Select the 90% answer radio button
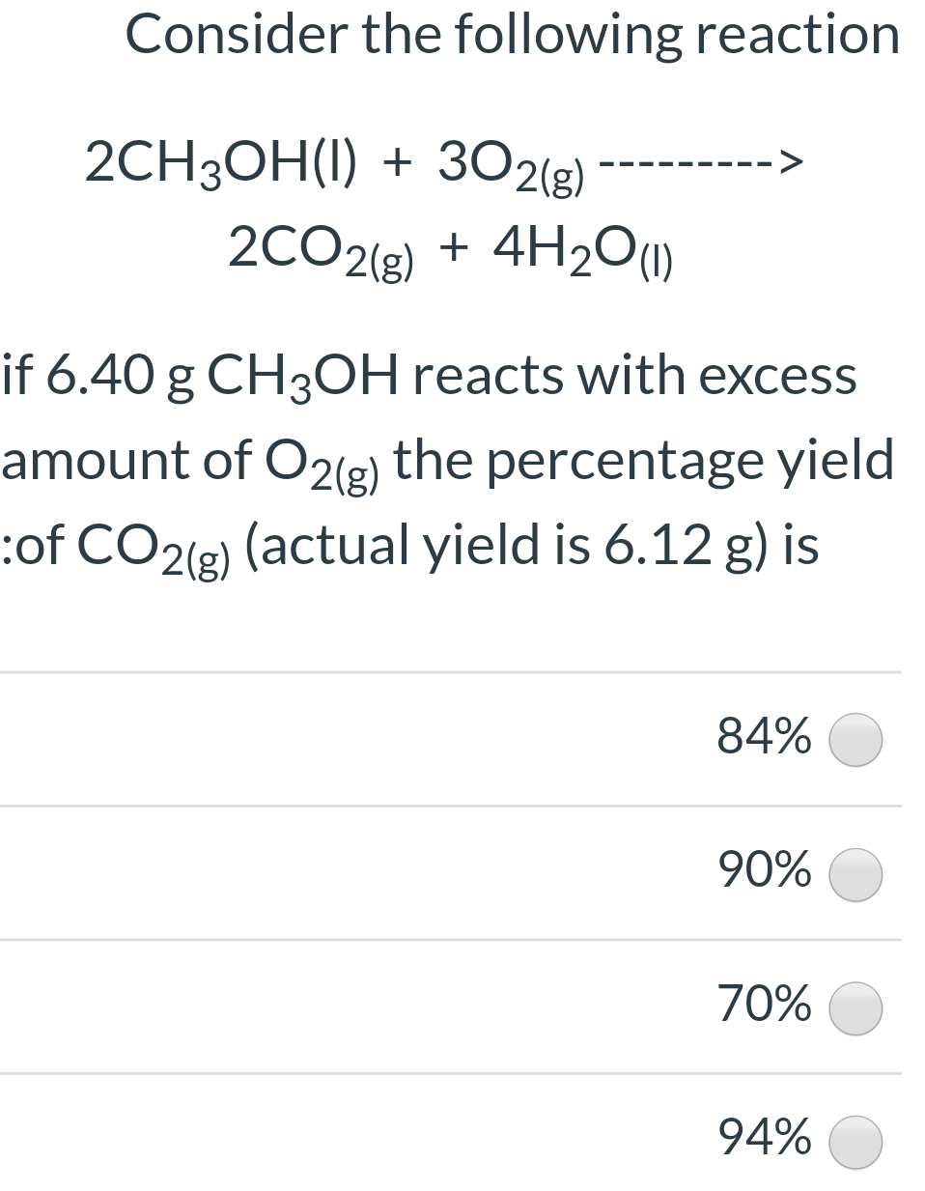The image size is (925, 1191). click(855, 874)
